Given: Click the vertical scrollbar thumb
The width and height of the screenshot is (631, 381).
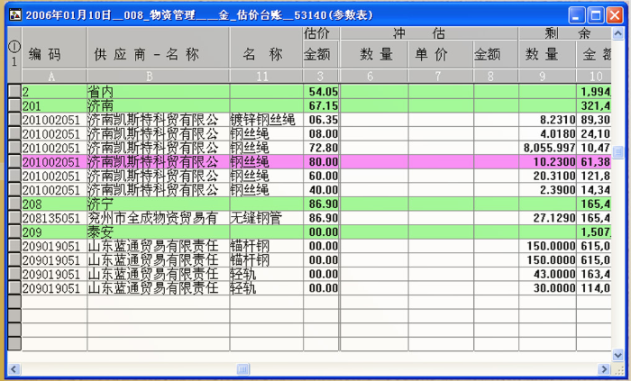Looking at the screenshot, I should coord(618,151).
